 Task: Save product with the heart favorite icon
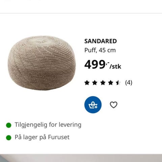[x=113, y=105]
